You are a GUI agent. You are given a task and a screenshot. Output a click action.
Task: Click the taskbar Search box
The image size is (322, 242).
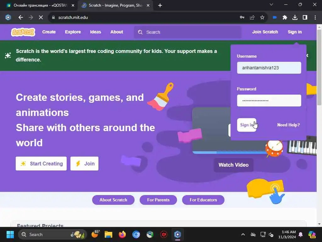53,234
